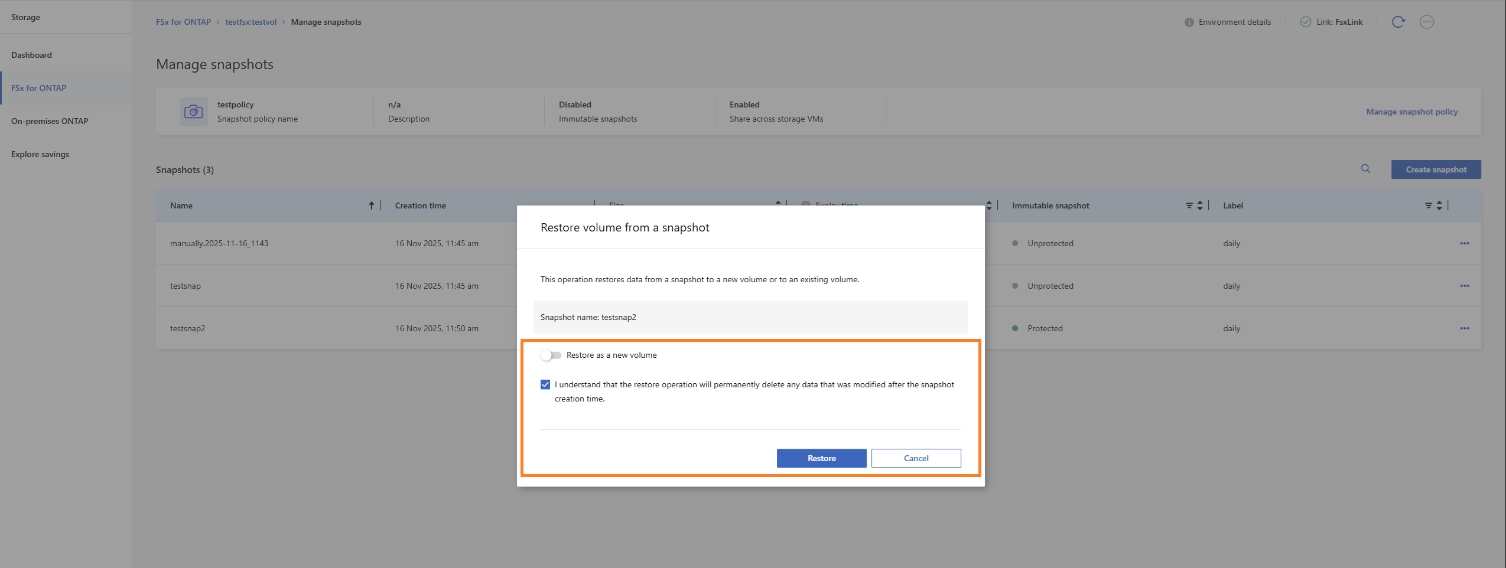Click the snapshot search magnifier icon
1506x568 pixels.
pyautogui.click(x=1365, y=169)
